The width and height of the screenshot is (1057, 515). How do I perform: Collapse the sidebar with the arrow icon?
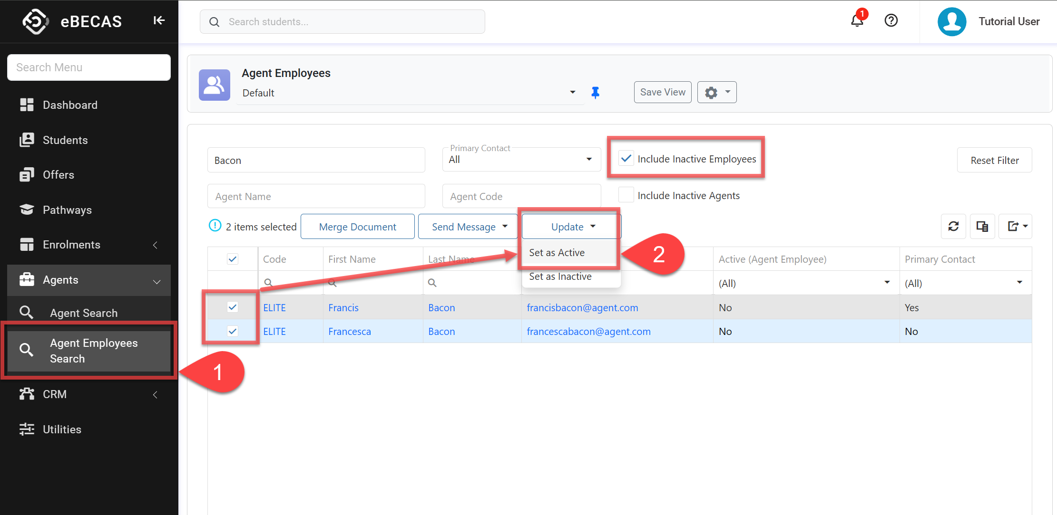point(159,20)
